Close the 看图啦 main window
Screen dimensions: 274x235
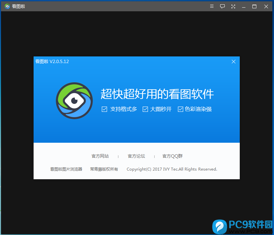pyautogui.click(x=266, y=7)
